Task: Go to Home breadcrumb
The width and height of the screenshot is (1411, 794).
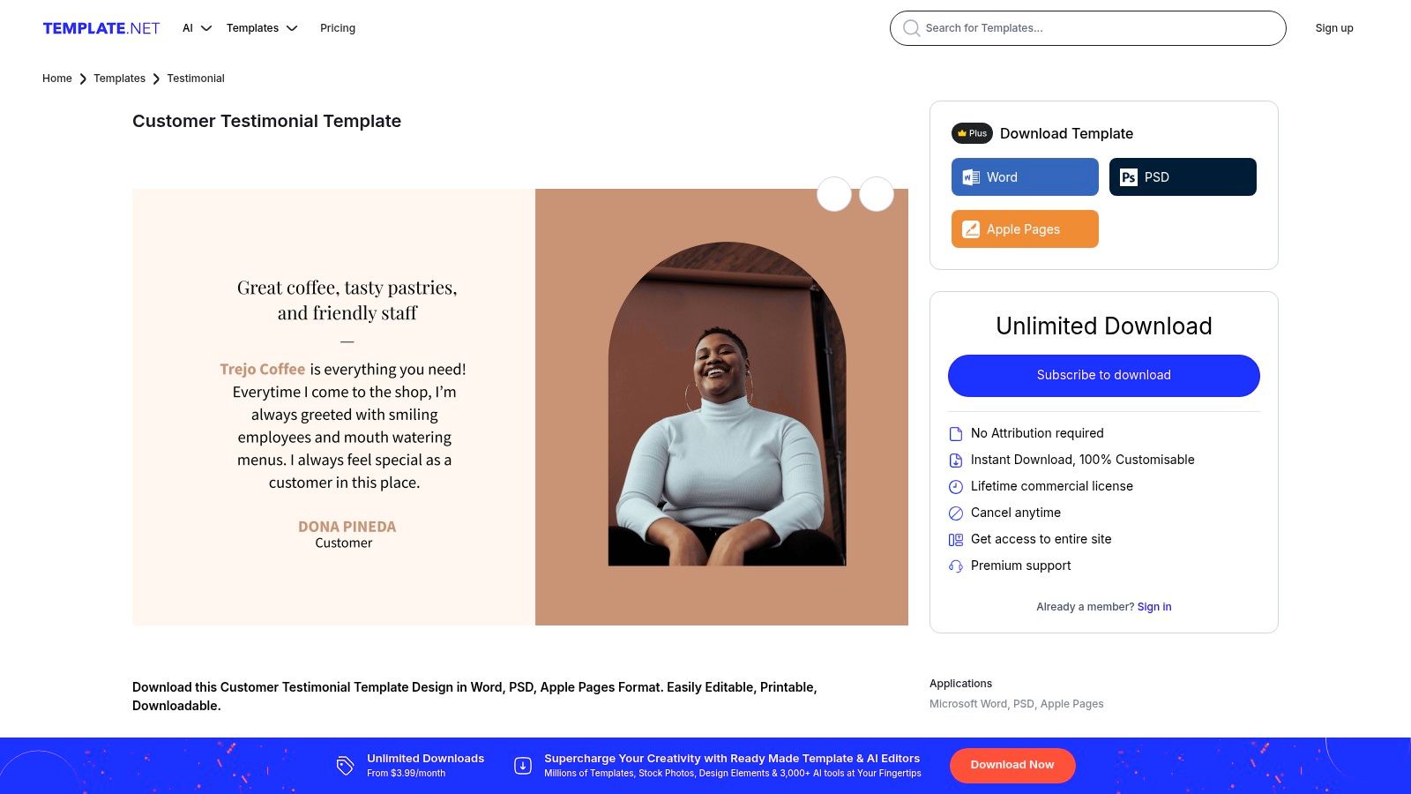Action: point(57,79)
